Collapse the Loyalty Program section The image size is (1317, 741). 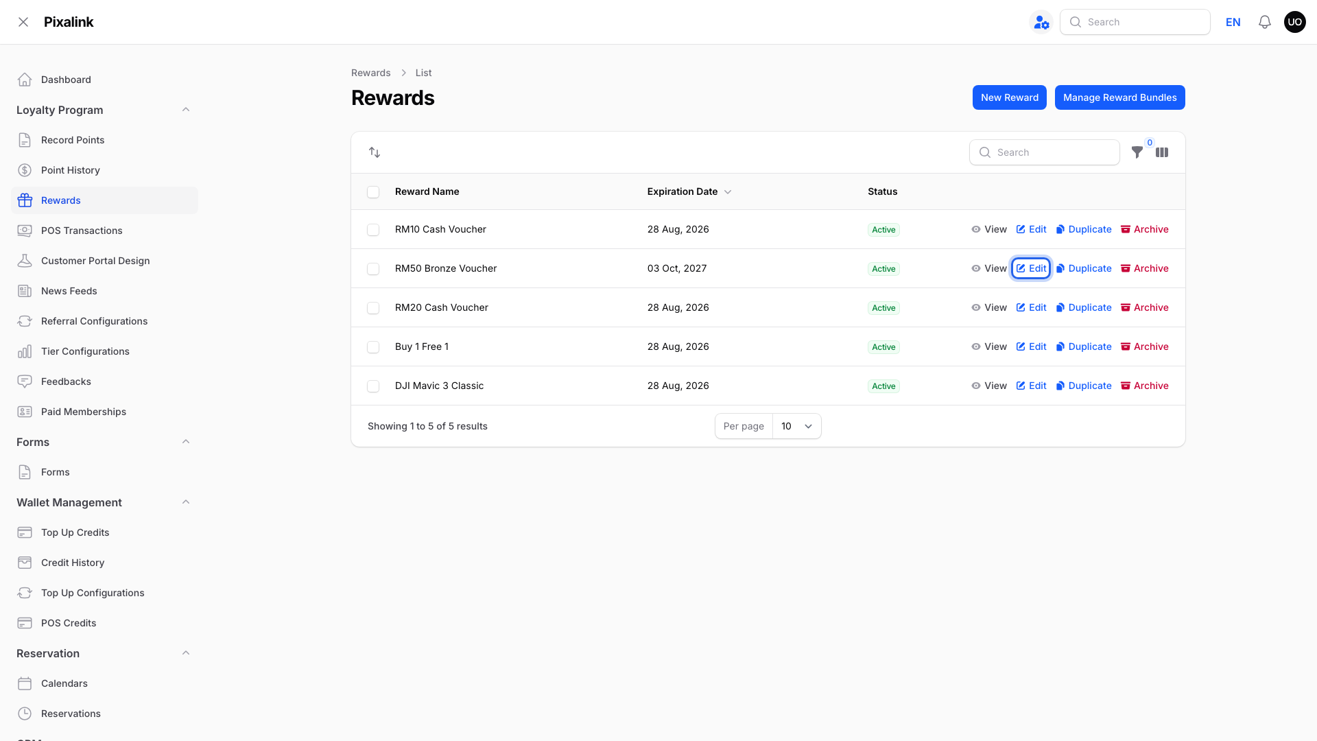point(186,110)
